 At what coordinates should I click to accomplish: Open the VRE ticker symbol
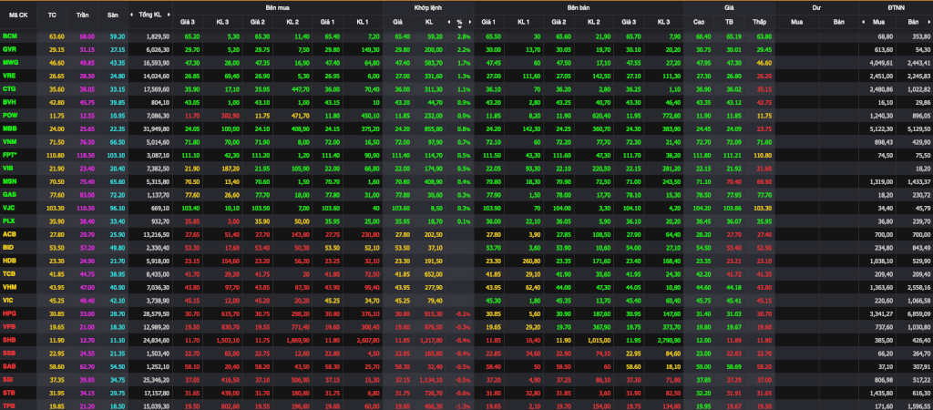9,77
